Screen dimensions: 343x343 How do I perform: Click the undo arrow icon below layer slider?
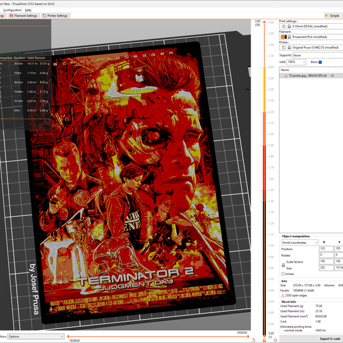254,340
